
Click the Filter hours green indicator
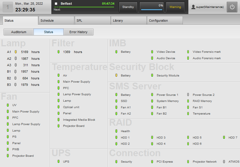(59, 52)
